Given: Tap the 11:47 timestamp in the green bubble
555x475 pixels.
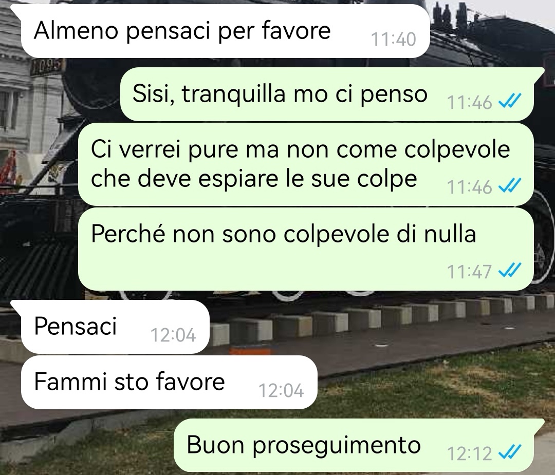Looking at the screenshot, I should [x=469, y=272].
